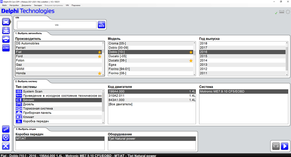The height and width of the screenshot is (157, 291).
Task: Select year 2011
Action: coord(242,73)
